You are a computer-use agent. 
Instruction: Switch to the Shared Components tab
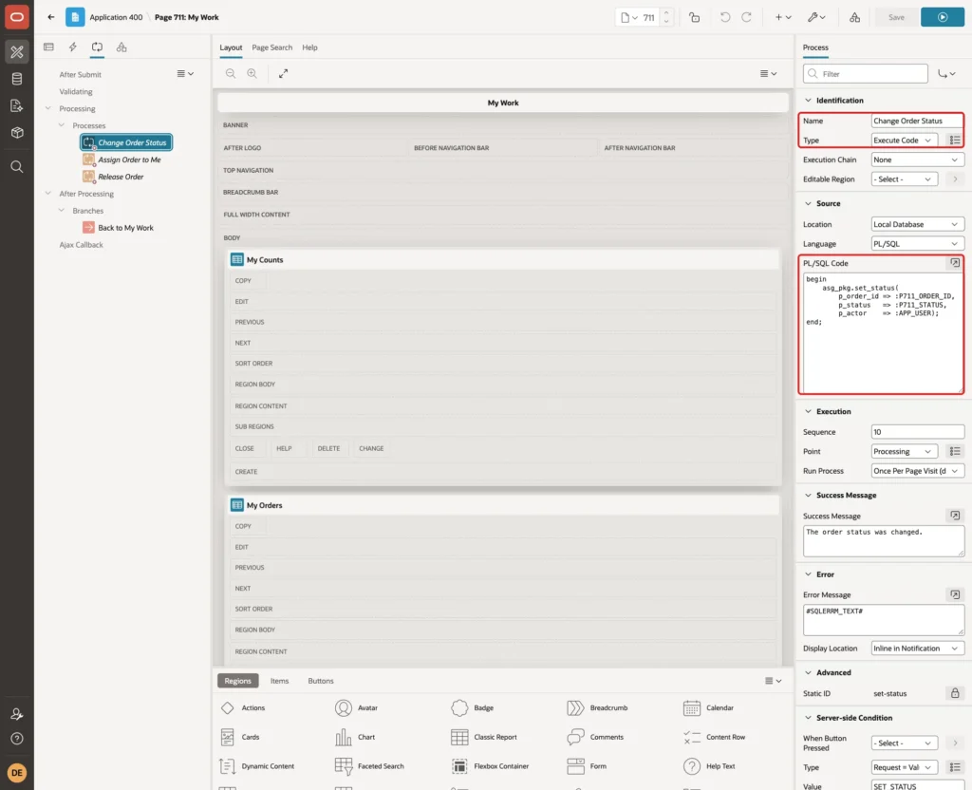tap(121, 47)
